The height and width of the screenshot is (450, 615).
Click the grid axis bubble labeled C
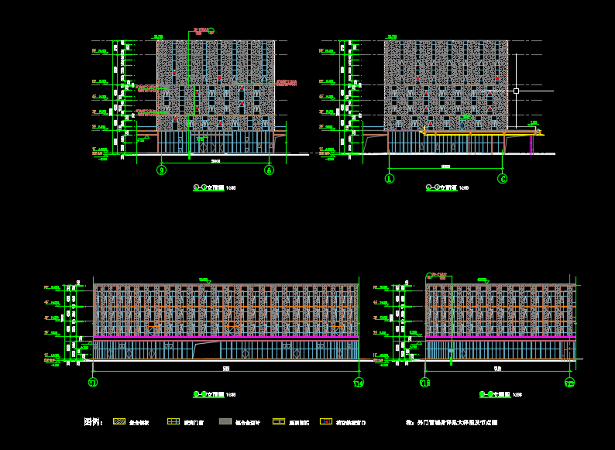click(502, 178)
